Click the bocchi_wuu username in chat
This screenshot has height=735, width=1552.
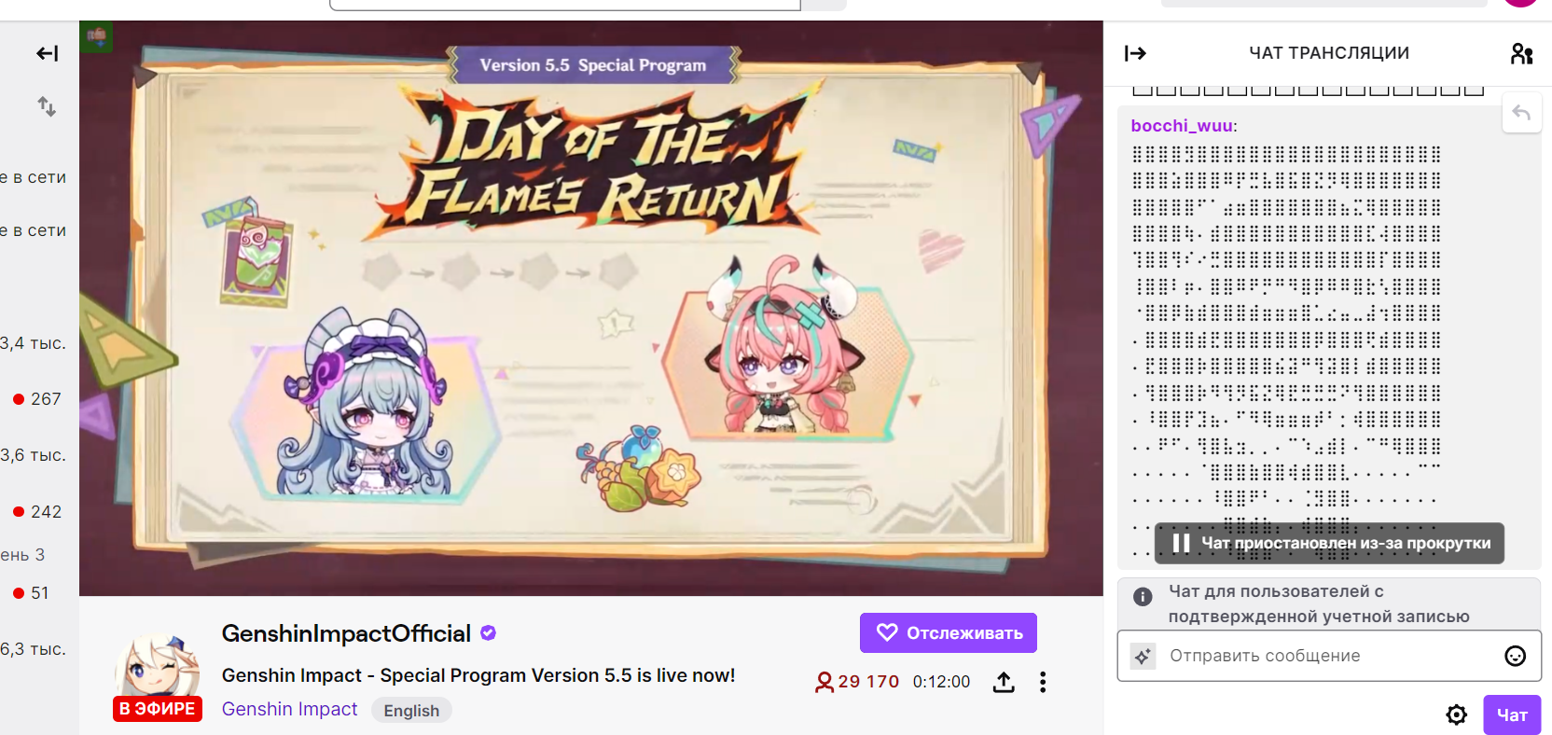click(1182, 125)
